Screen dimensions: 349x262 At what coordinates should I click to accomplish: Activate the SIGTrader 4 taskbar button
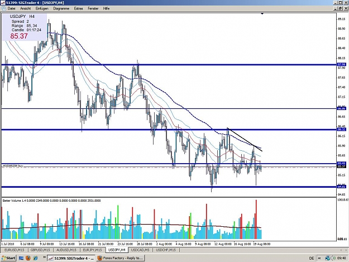(x=71, y=258)
